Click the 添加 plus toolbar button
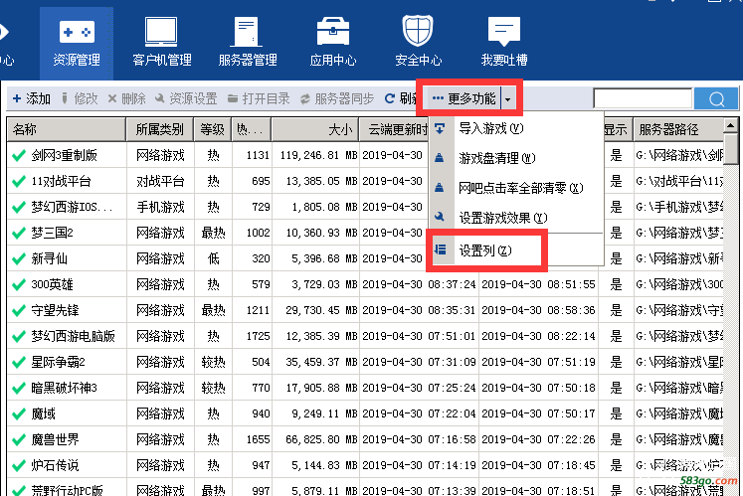This screenshot has width=743, height=496. click(31, 98)
